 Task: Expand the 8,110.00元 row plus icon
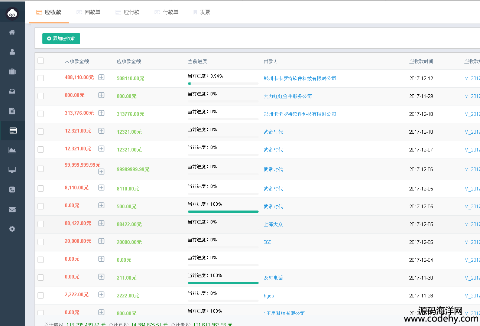101,188
